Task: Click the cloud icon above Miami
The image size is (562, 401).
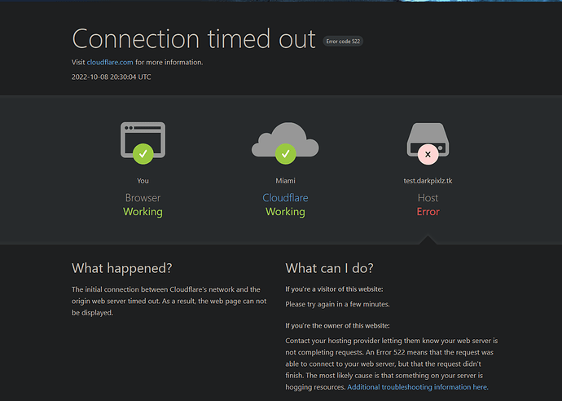Action: tap(285, 143)
